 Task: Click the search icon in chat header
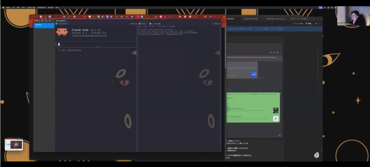pos(271,53)
